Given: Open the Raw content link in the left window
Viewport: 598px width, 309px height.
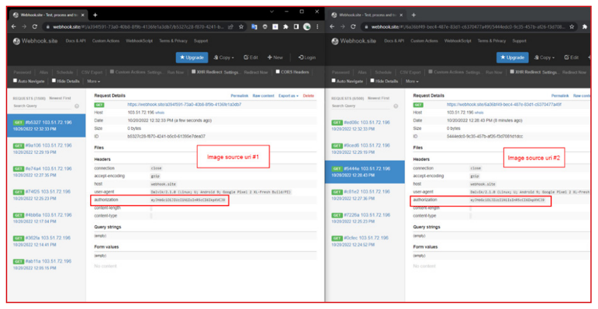Looking at the screenshot, I should 263,96.
